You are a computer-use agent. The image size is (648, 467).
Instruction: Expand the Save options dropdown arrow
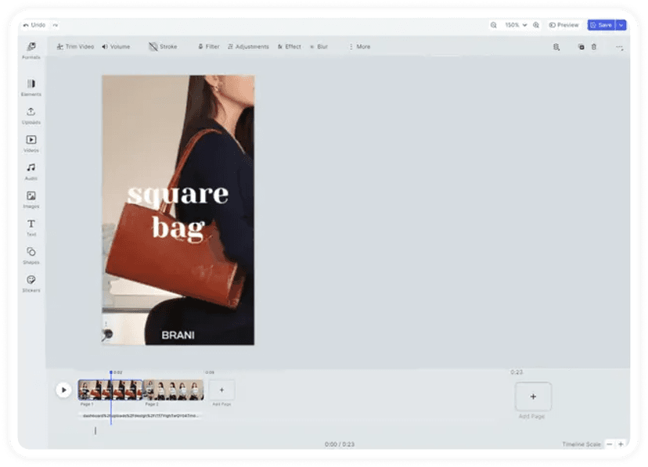click(621, 24)
